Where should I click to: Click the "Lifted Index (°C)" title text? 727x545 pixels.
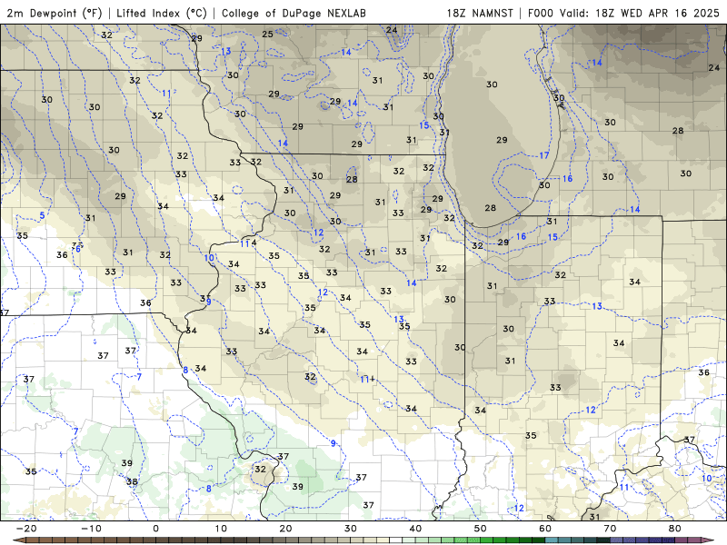(162, 13)
